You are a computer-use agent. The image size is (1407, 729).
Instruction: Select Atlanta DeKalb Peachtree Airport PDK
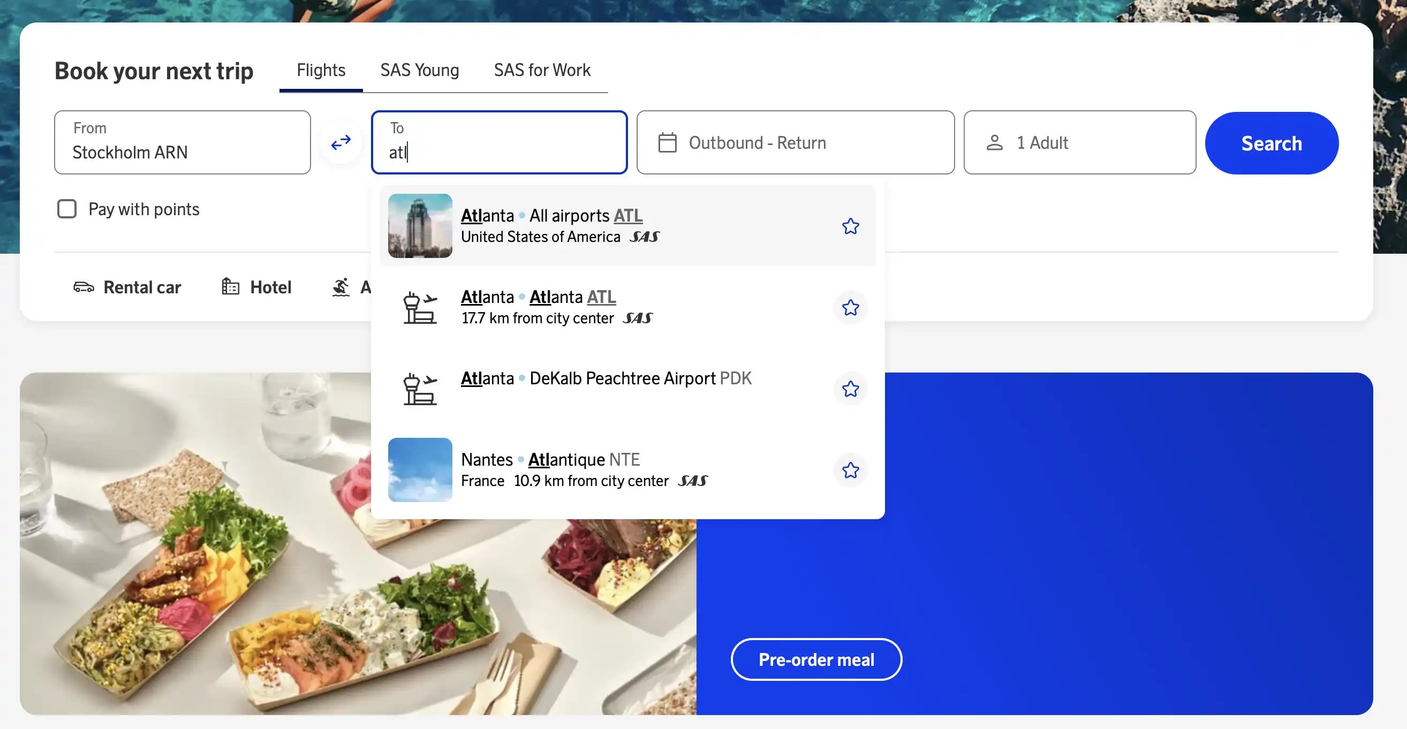(x=627, y=389)
